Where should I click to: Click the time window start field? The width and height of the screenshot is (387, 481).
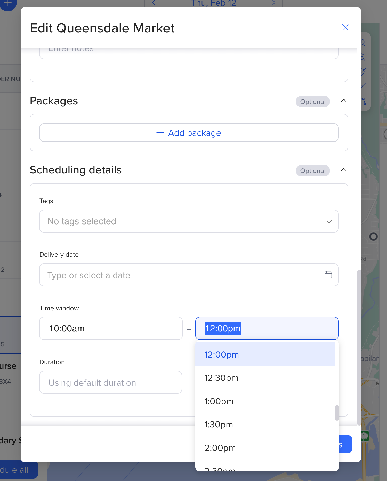pyautogui.click(x=111, y=329)
